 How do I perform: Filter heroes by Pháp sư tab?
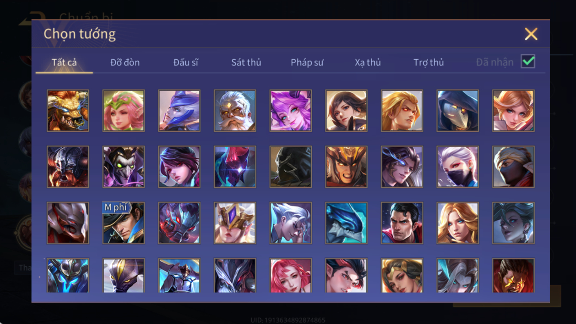[x=307, y=62]
